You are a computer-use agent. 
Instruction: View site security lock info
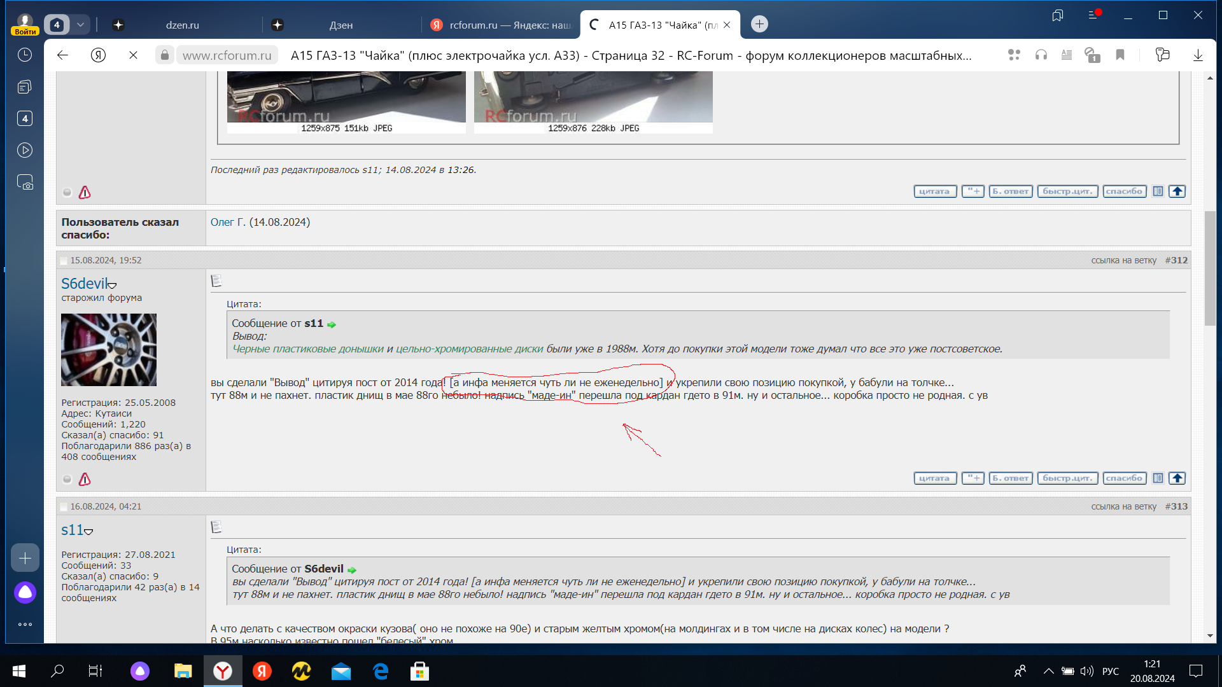(165, 55)
